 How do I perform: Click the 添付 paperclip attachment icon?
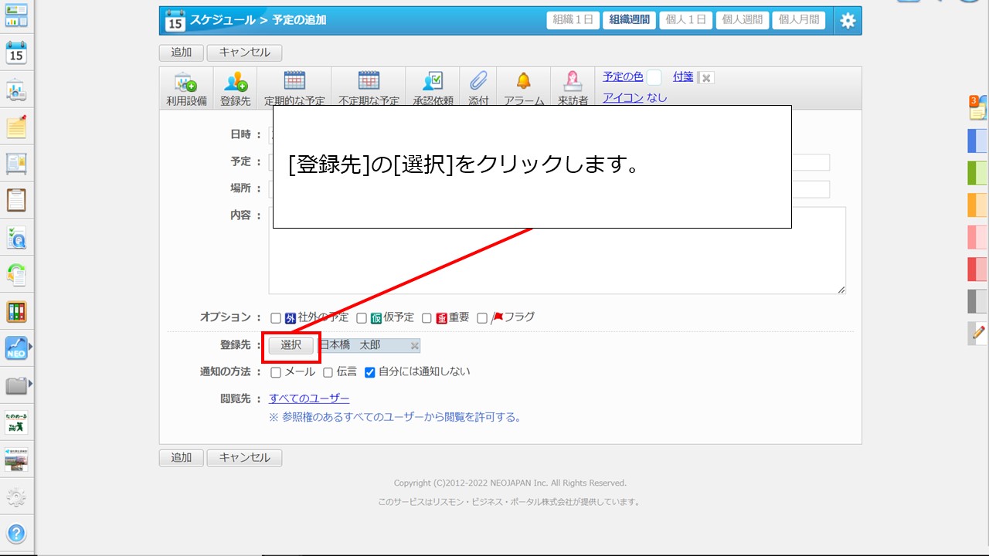click(x=478, y=87)
